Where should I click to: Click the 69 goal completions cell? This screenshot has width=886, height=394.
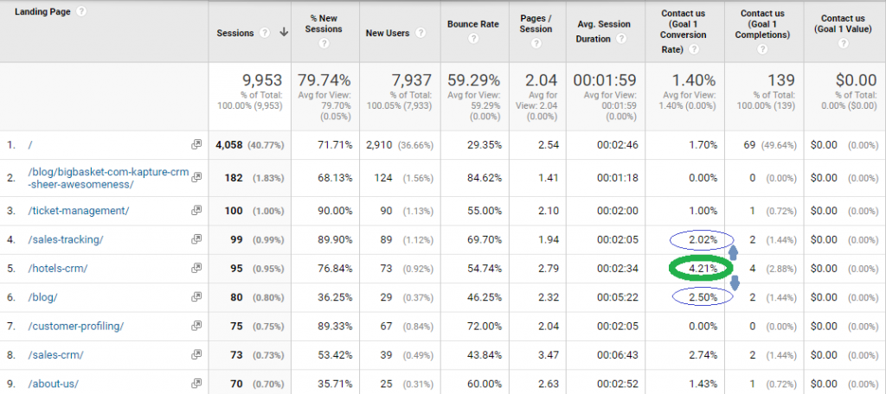click(x=750, y=145)
